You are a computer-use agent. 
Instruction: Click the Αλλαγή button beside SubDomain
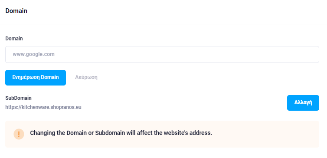[x=303, y=103]
